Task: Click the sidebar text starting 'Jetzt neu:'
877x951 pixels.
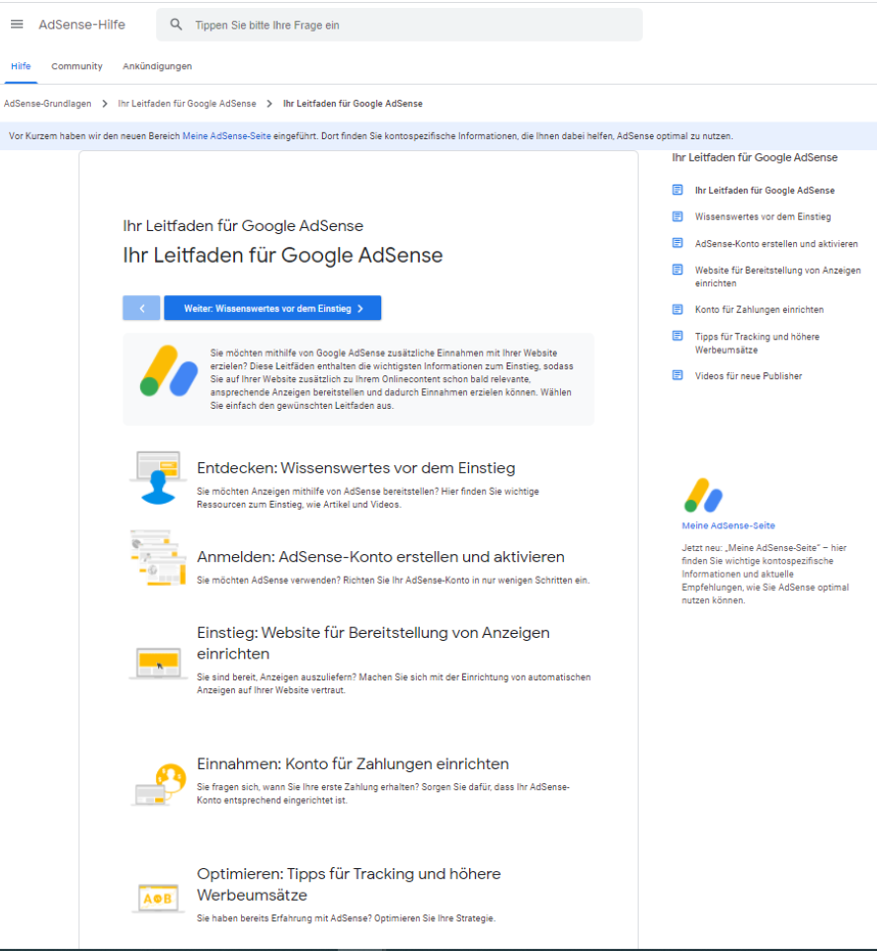Action: click(765, 574)
